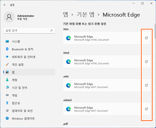Viewport: 156px width, 128px height.
Task: Click open-external icon in .htm row
Action: pos(146,38)
